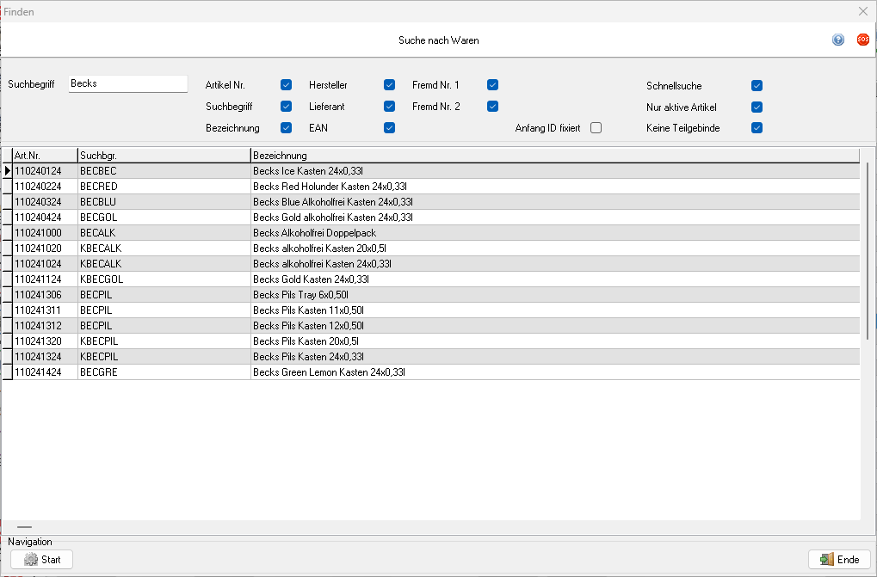Toggle the Hersteller checkbox
The width and height of the screenshot is (877, 577).
tap(389, 85)
